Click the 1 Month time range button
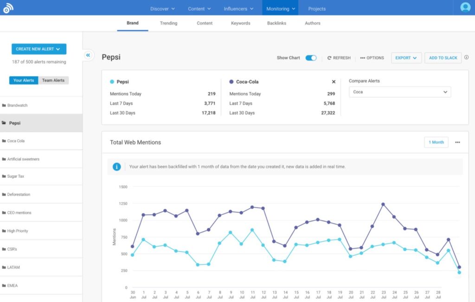The height and width of the screenshot is (302, 475). click(436, 142)
